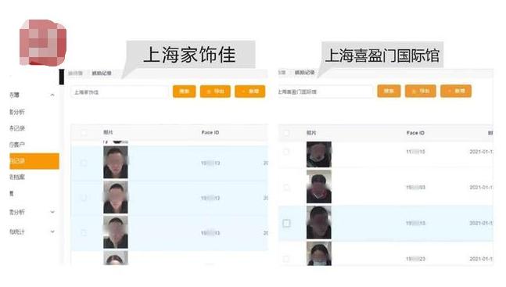
Task: Click the 照片 column header in the left table
Action: click(x=108, y=132)
